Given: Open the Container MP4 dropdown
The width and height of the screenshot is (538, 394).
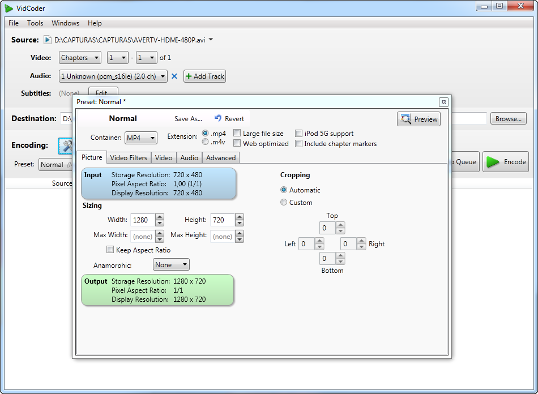Looking at the screenshot, I should (x=141, y=138).
